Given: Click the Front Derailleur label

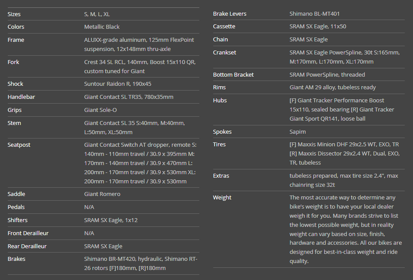Looking at the screenshot, I should (28, 233).
